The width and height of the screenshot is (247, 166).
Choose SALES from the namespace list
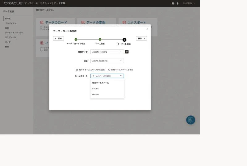[x=107, y=89]
